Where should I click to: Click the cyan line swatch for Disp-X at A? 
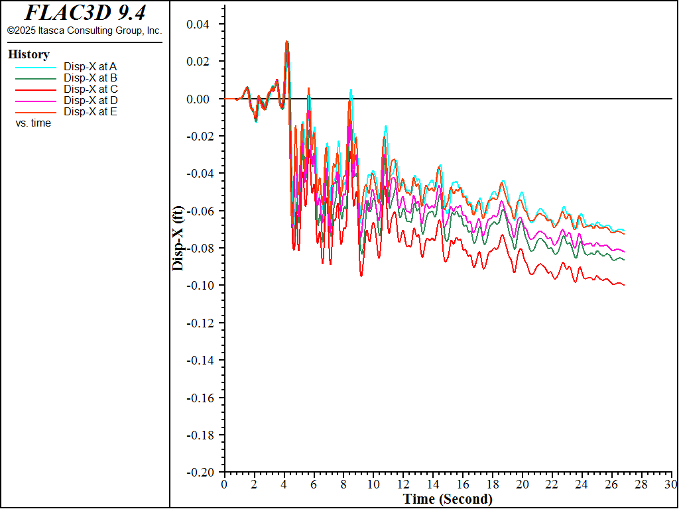pos(36,67)
